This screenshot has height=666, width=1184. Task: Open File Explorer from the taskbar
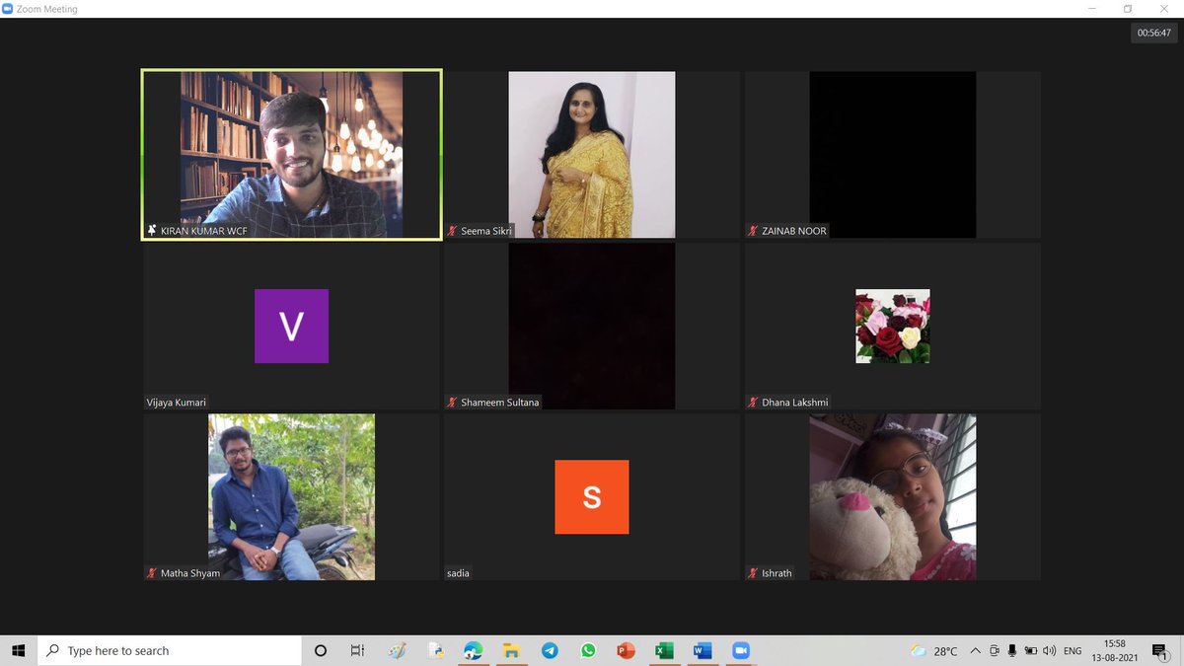tap(511, 650)
